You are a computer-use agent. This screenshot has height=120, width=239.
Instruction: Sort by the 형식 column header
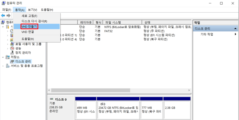pyautogui.click(x=98, y=22)
